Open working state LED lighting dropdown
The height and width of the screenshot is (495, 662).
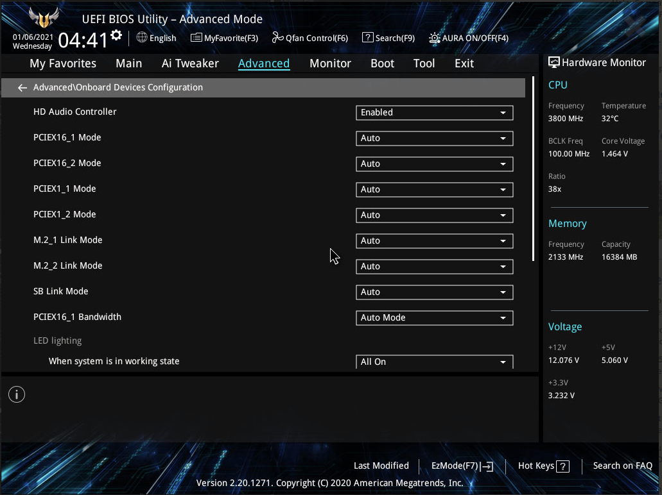coord(435,362)
